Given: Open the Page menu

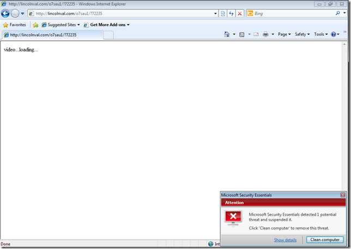Looking at the screenshot, I should coord(285,34).
